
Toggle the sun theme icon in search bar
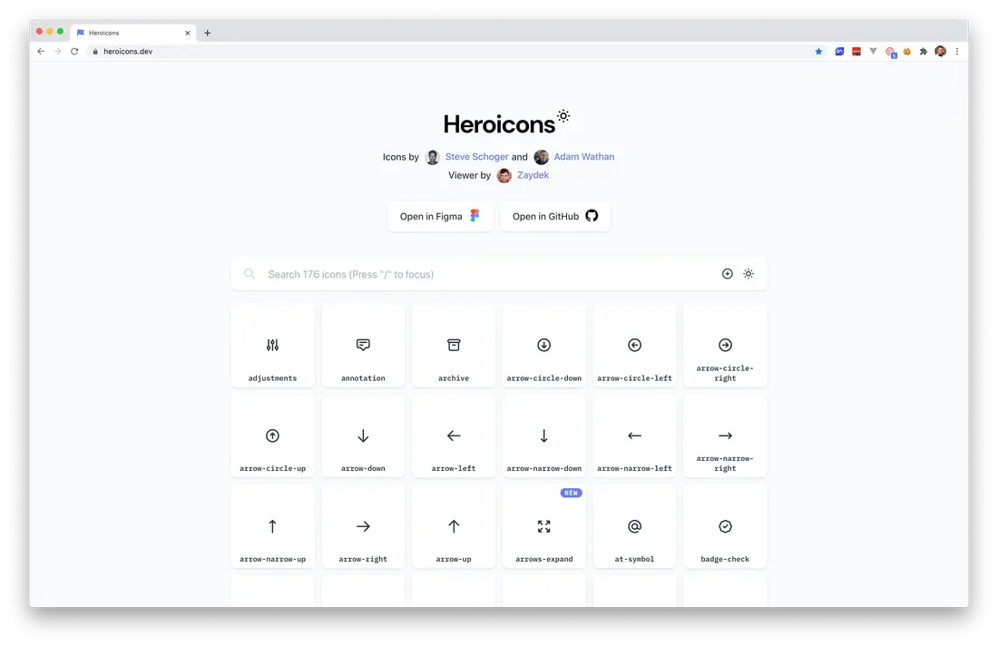[748, 274]
